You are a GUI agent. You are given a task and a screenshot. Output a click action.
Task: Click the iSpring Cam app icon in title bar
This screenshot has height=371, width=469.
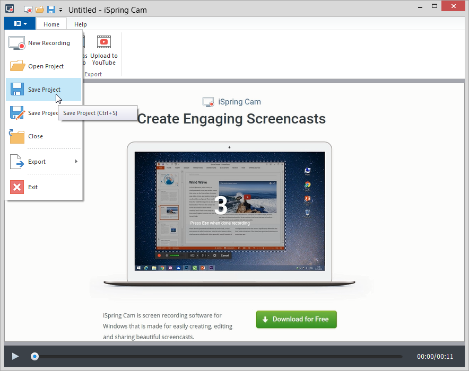pyautogui.click(x=10, y=8)
